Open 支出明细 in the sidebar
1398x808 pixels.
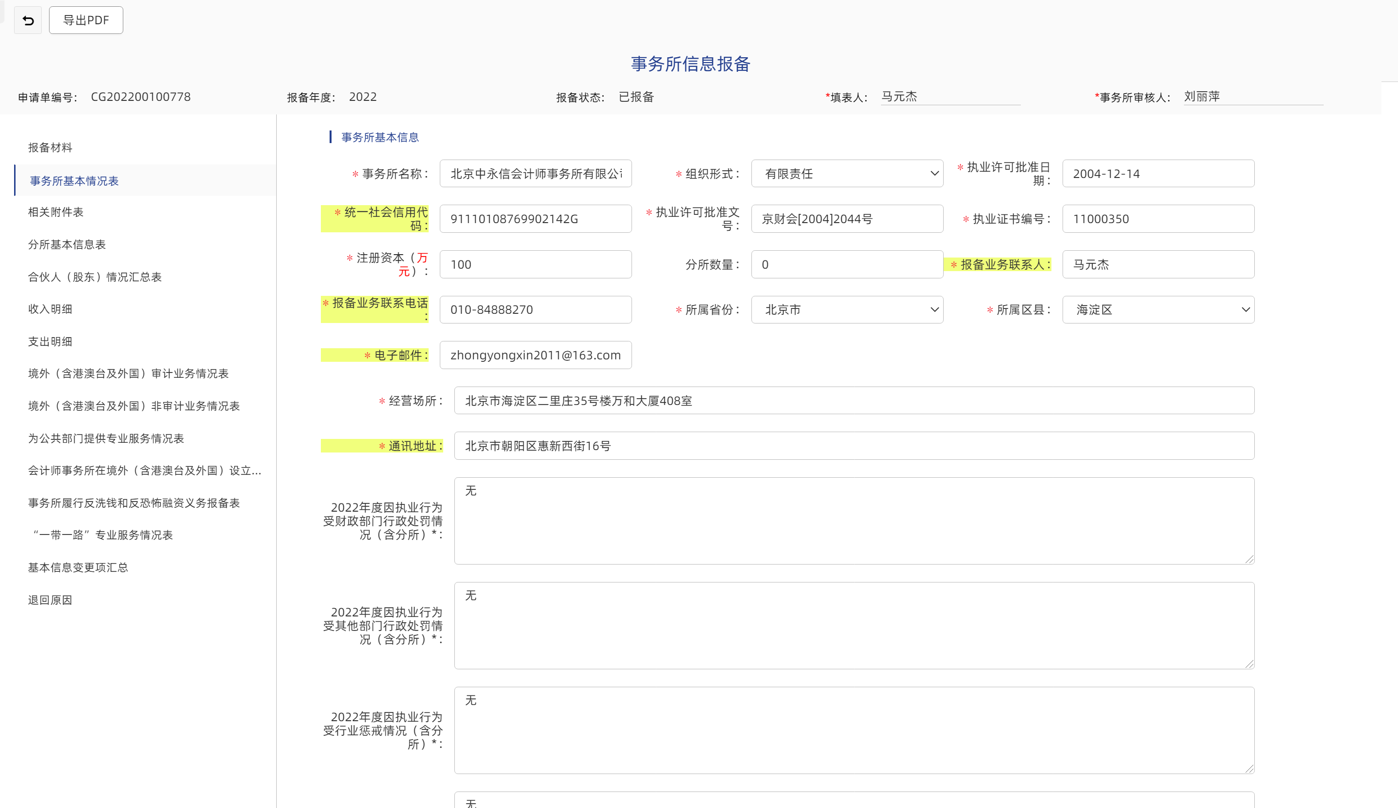click(x=50, y=341)
